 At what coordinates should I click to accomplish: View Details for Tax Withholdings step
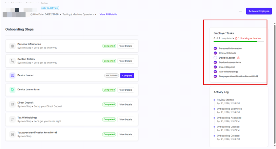[x=126, y=120]
